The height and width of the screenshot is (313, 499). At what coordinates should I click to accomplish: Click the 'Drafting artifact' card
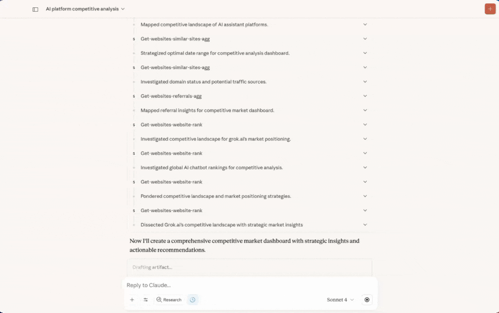[x=249, y=267]
